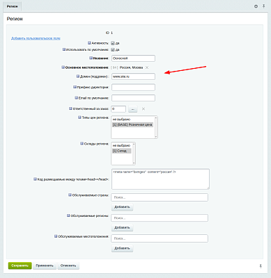Select [1] (BASE) Розничная цена option
The width and height of the screenshot is (271, 278).
pos(132,124)
